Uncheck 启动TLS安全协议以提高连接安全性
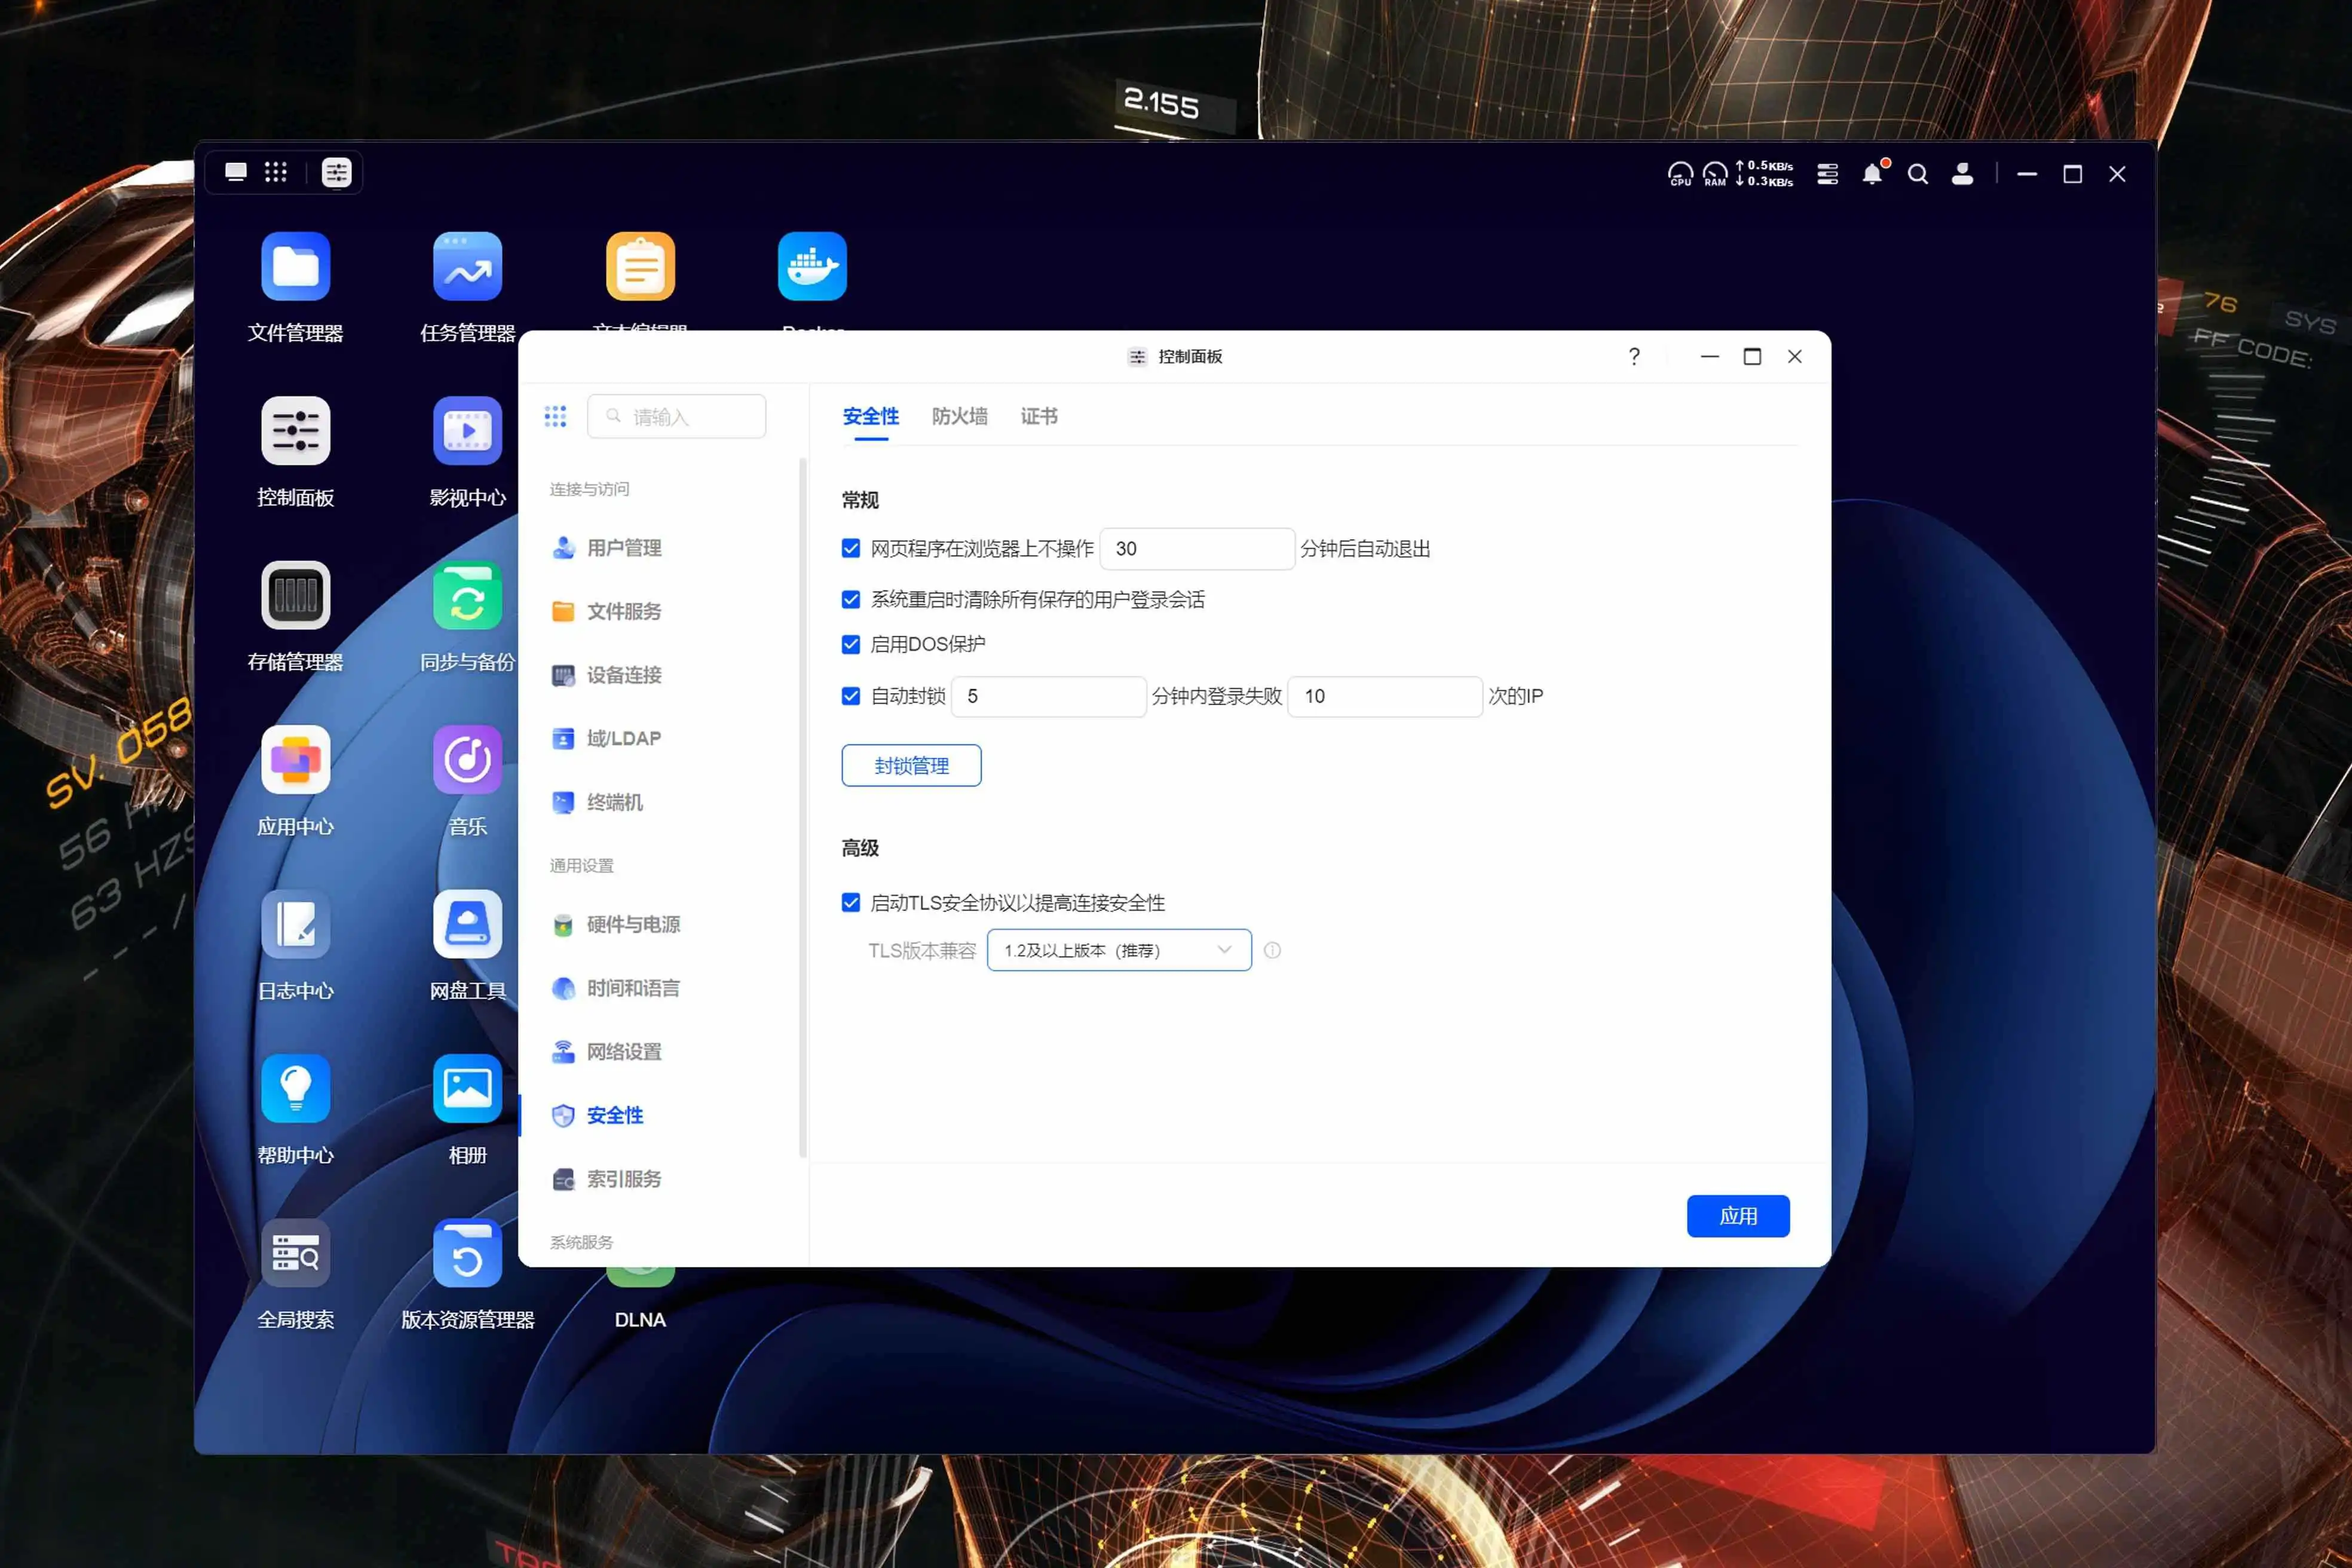 click(x=851, y=902)
